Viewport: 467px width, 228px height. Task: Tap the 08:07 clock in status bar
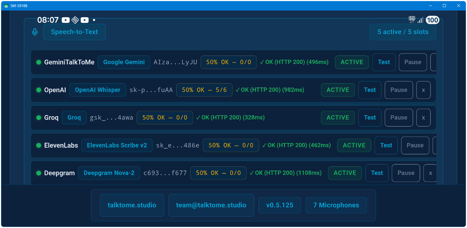pos(48,20)
